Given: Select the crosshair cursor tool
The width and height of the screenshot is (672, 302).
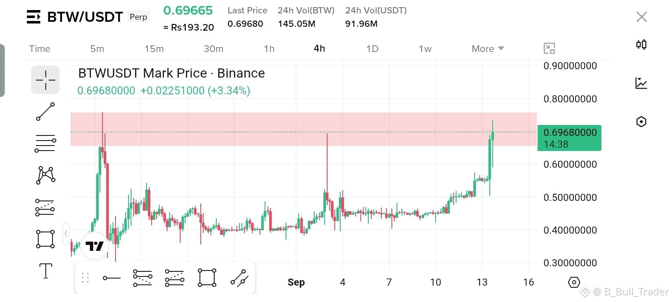Looking at the screenshot, I should (45, 80).
